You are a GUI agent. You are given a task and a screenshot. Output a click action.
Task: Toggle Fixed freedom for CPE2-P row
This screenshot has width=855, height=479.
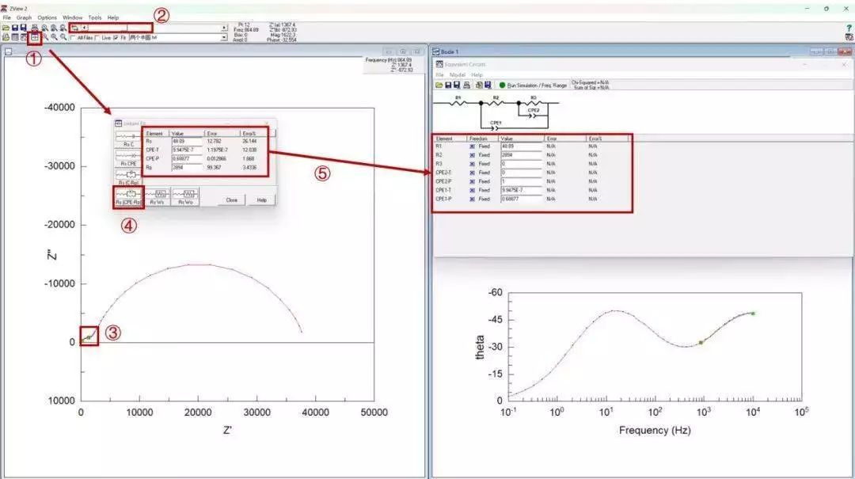[x=472, y=181]
